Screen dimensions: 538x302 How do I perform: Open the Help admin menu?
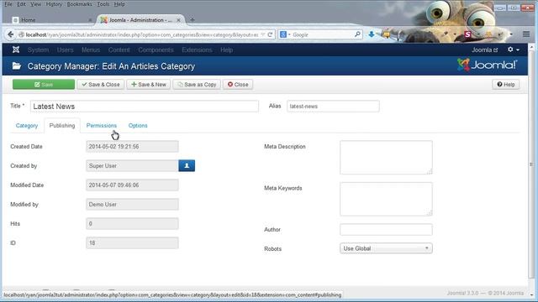tap(226, 50)
